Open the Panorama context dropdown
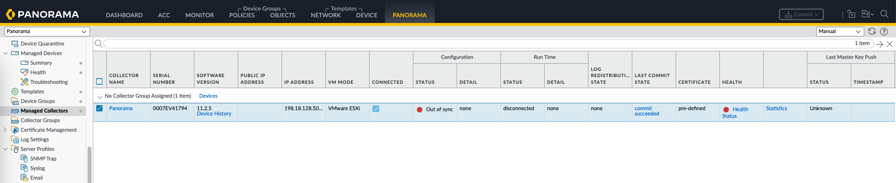The image size is (896, 183). (47, 31)
